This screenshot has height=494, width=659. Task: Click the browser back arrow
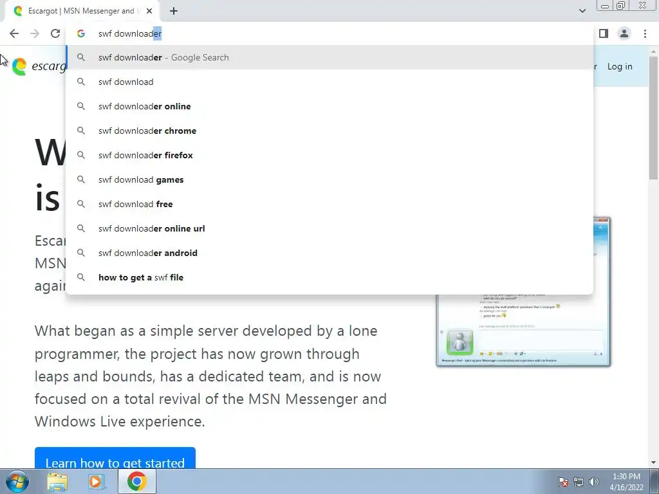point(14,33)
